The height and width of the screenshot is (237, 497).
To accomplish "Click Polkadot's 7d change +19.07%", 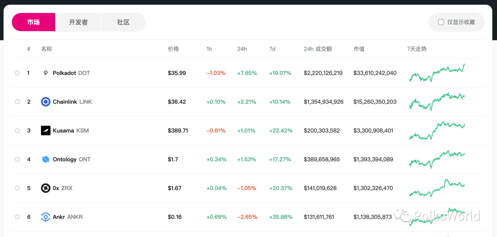I will 281,73.
